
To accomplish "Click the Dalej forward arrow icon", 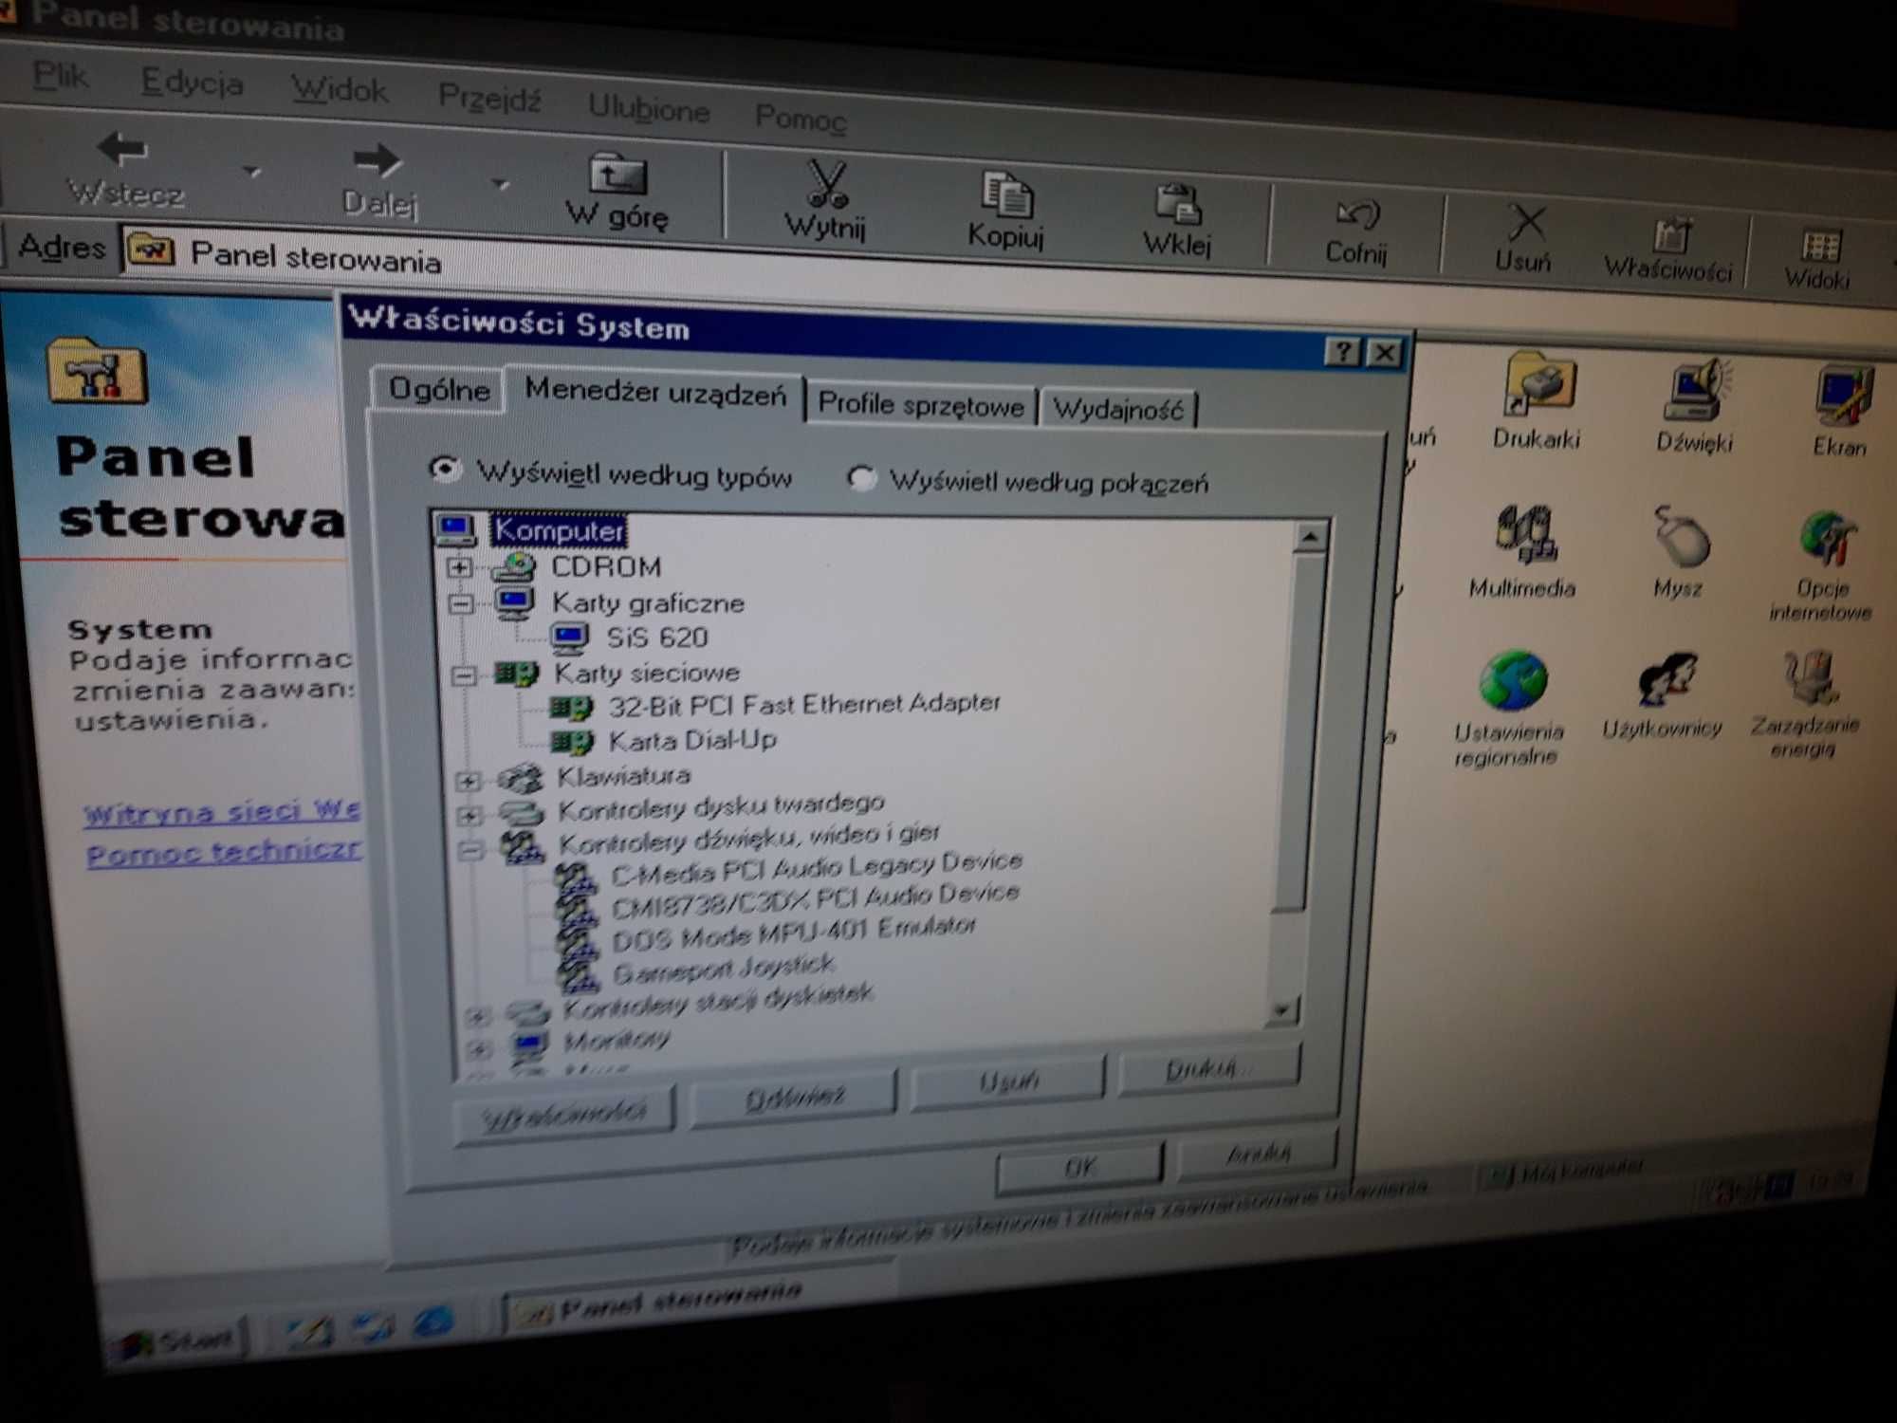I will [x=377, y=161].
